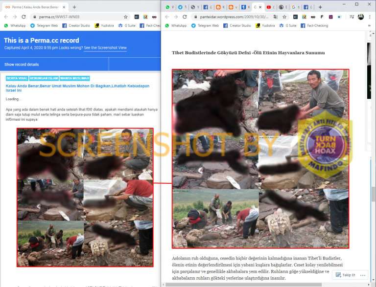
Task: Click glasses extension icon in left window
Action: [154, 17]
